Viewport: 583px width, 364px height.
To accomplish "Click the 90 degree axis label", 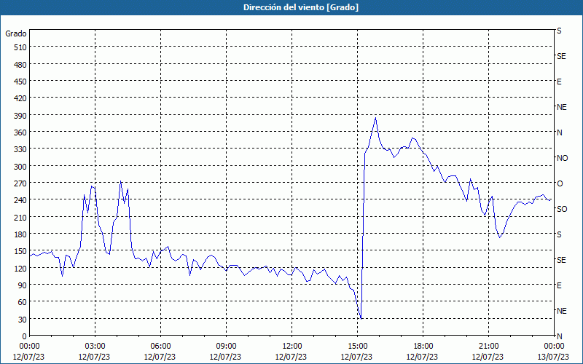I will (x=23, y=285).
